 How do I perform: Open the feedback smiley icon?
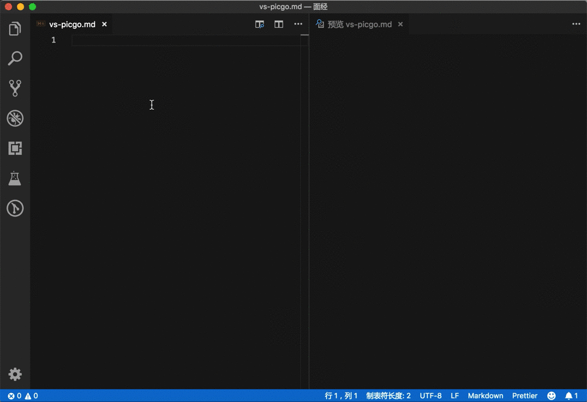[551, 395]
